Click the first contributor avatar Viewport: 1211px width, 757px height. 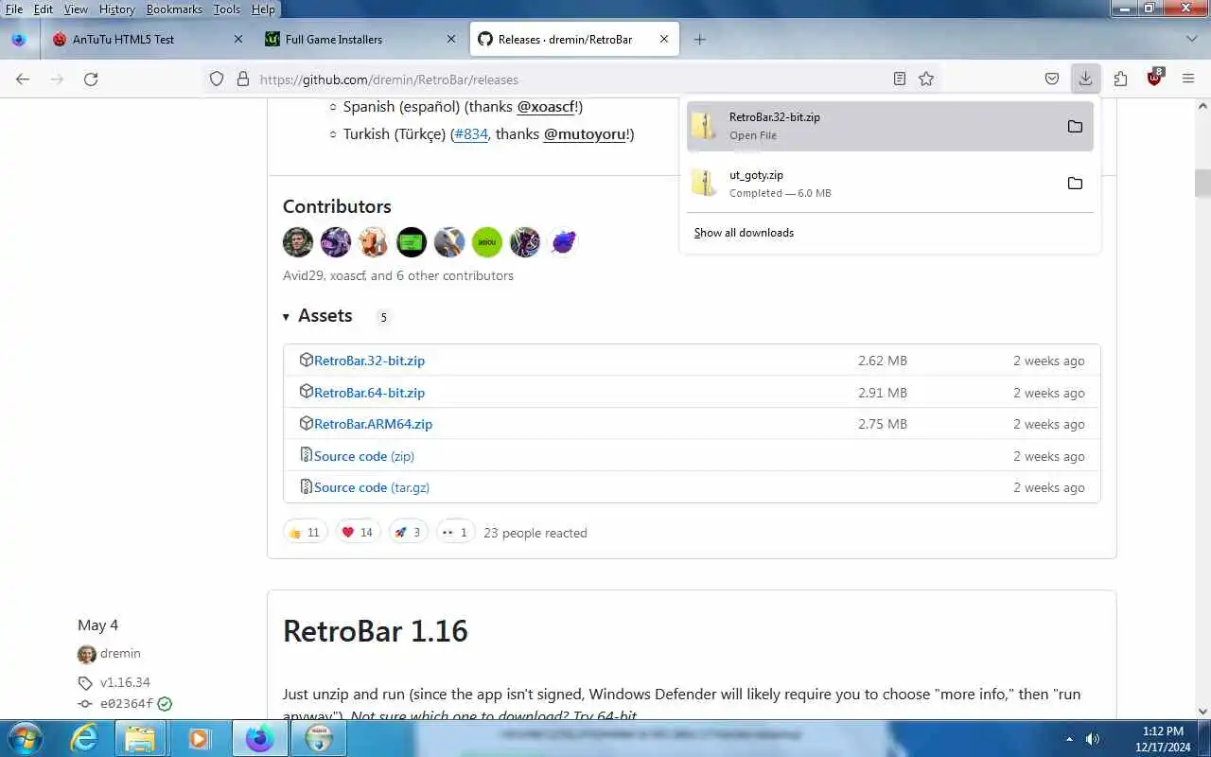coord(298,242)
